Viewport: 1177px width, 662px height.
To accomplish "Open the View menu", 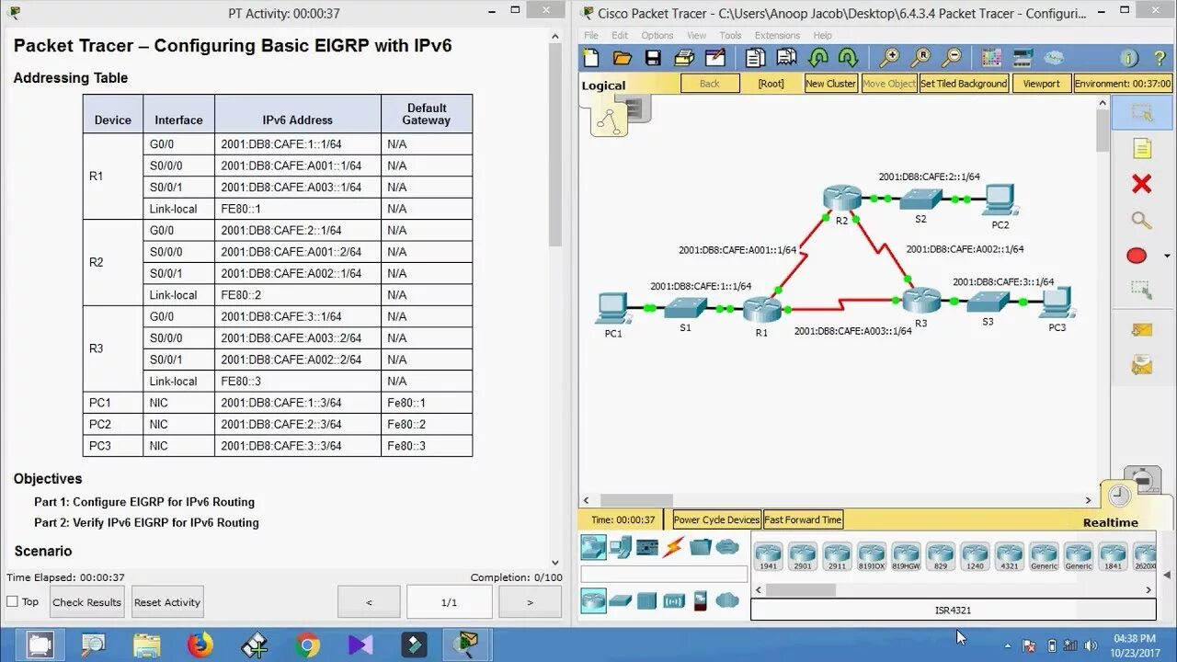I will point(697,36).
